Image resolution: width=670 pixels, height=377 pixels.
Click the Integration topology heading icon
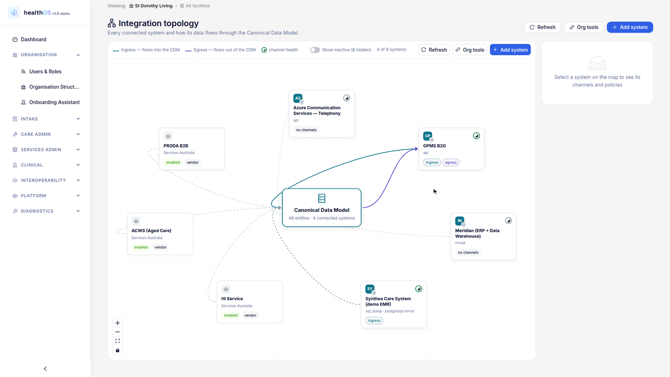point(112,23)
